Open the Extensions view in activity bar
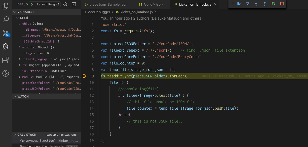The width and height of the screenshot is (308, 147). point(6,60)
